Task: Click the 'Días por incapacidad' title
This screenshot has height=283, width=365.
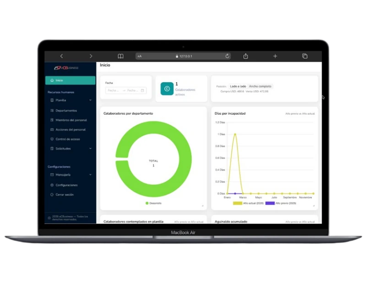Action: point(230,113)
